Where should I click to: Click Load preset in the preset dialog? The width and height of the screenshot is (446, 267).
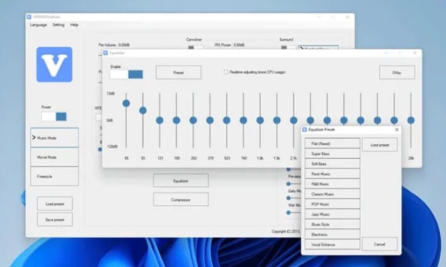(x=380, y=145)
